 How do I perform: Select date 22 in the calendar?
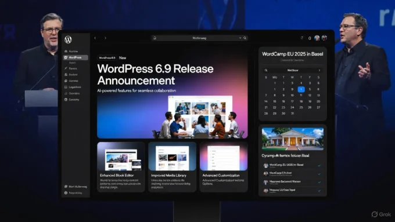tap(275, 107)
